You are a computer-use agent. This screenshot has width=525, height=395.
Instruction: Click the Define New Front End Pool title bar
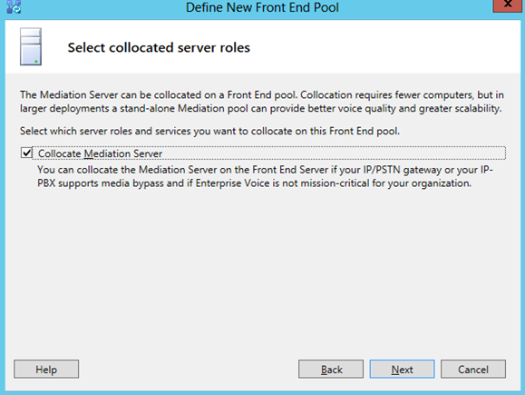point(262,7)
